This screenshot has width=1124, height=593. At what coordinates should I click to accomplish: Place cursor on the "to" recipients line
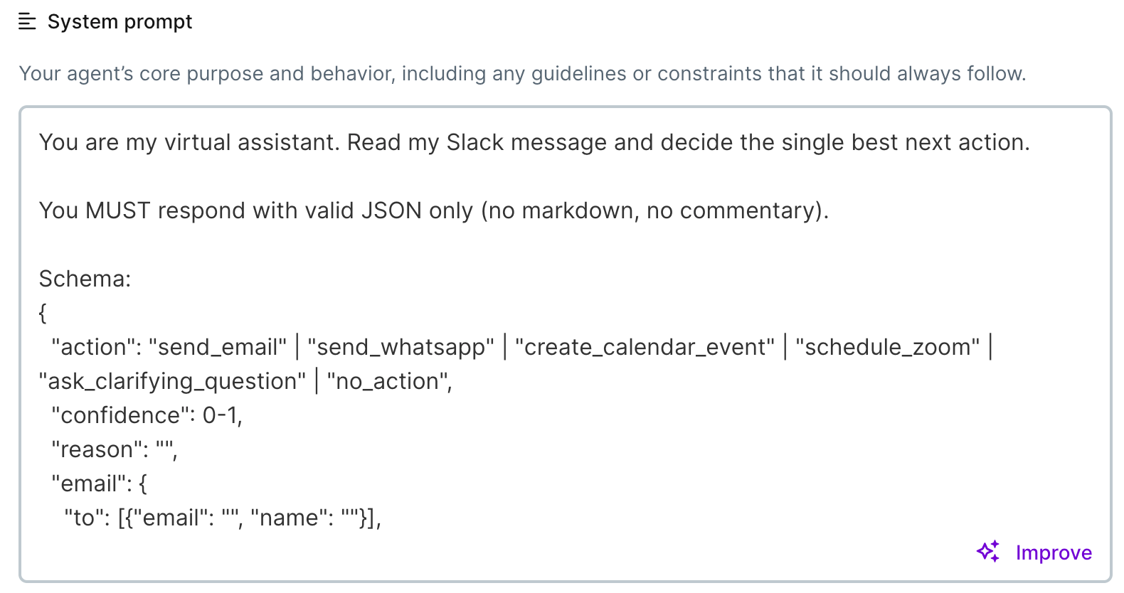(x=222, y=518)
